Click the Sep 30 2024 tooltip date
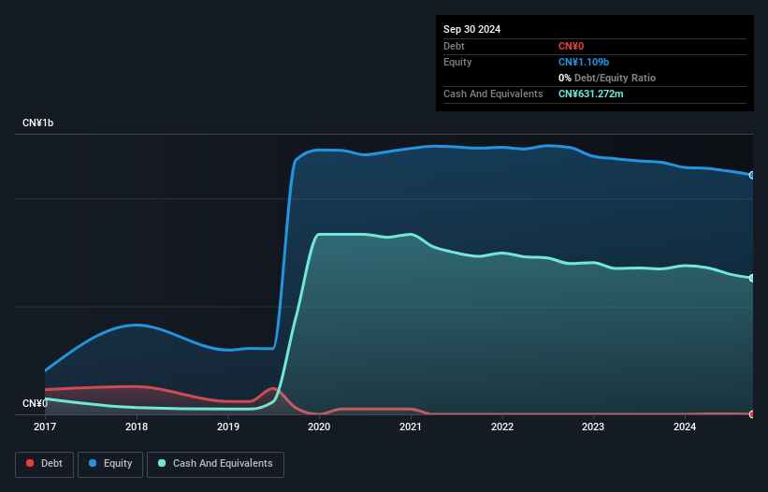 tap(471, 29)
